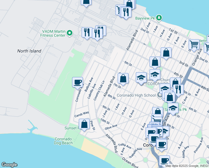The image size is (209, 168).
Task: Select the shopping bag marker at the top edge
Action: click(86, 3)
